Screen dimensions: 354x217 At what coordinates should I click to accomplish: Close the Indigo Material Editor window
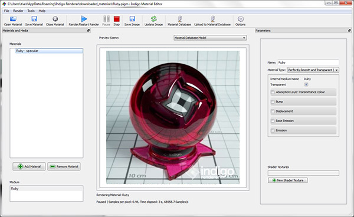click(346, 3)
